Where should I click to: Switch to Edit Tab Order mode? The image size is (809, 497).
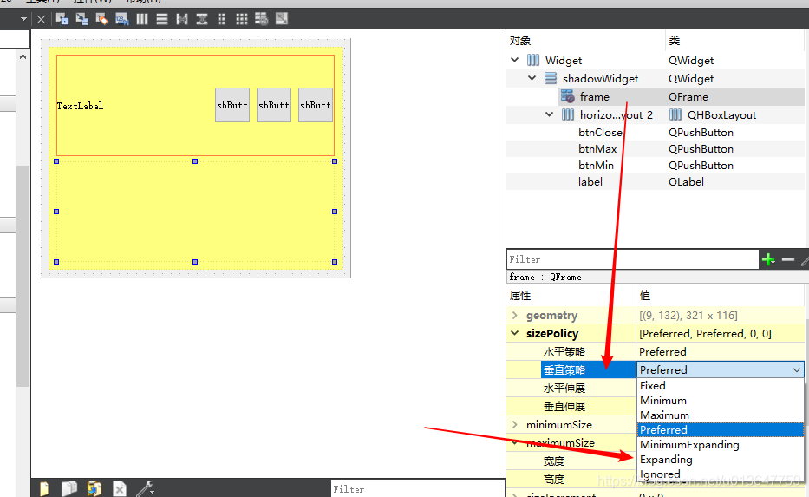121,19
